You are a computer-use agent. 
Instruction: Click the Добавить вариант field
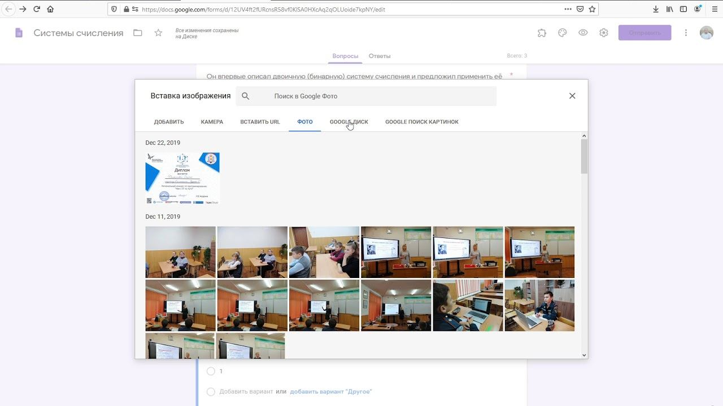click(x=246, y=391)
